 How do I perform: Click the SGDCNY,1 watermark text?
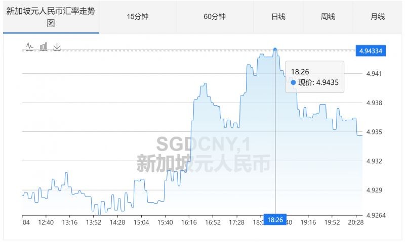202,145
